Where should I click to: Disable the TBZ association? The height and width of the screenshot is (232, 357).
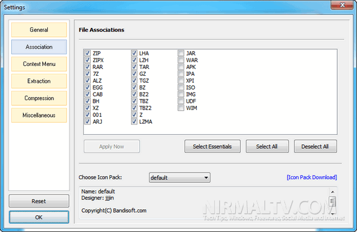pyautogui.click(x=134, y=101)
